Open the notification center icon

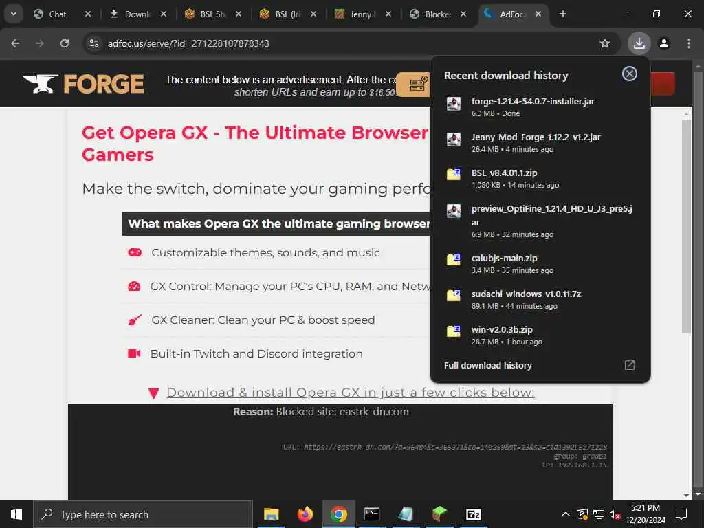click(681, 514)
